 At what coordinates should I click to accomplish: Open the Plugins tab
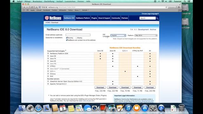click(94, 18)
